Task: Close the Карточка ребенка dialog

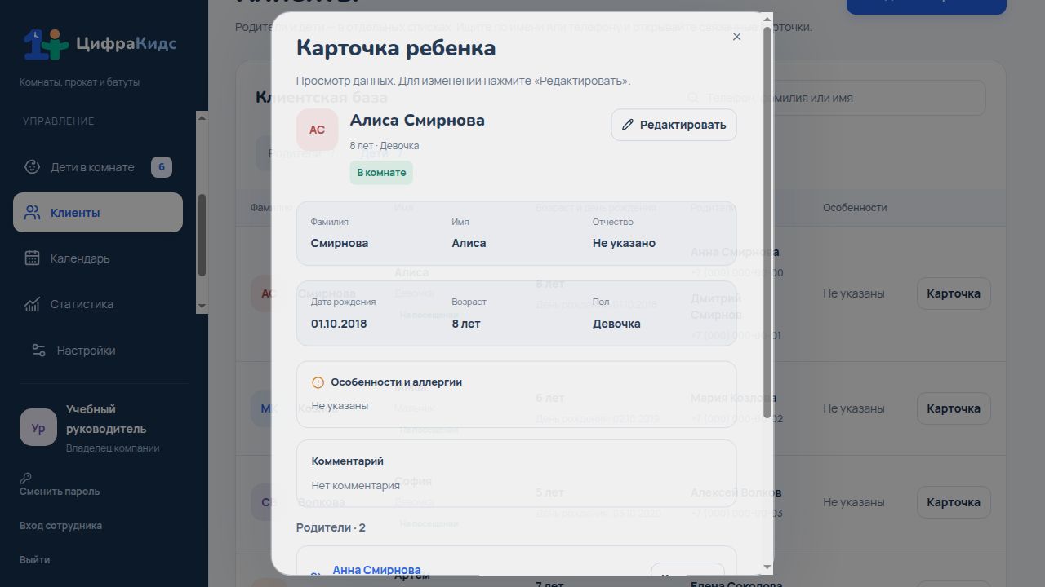Action: [x=736, y=37]
